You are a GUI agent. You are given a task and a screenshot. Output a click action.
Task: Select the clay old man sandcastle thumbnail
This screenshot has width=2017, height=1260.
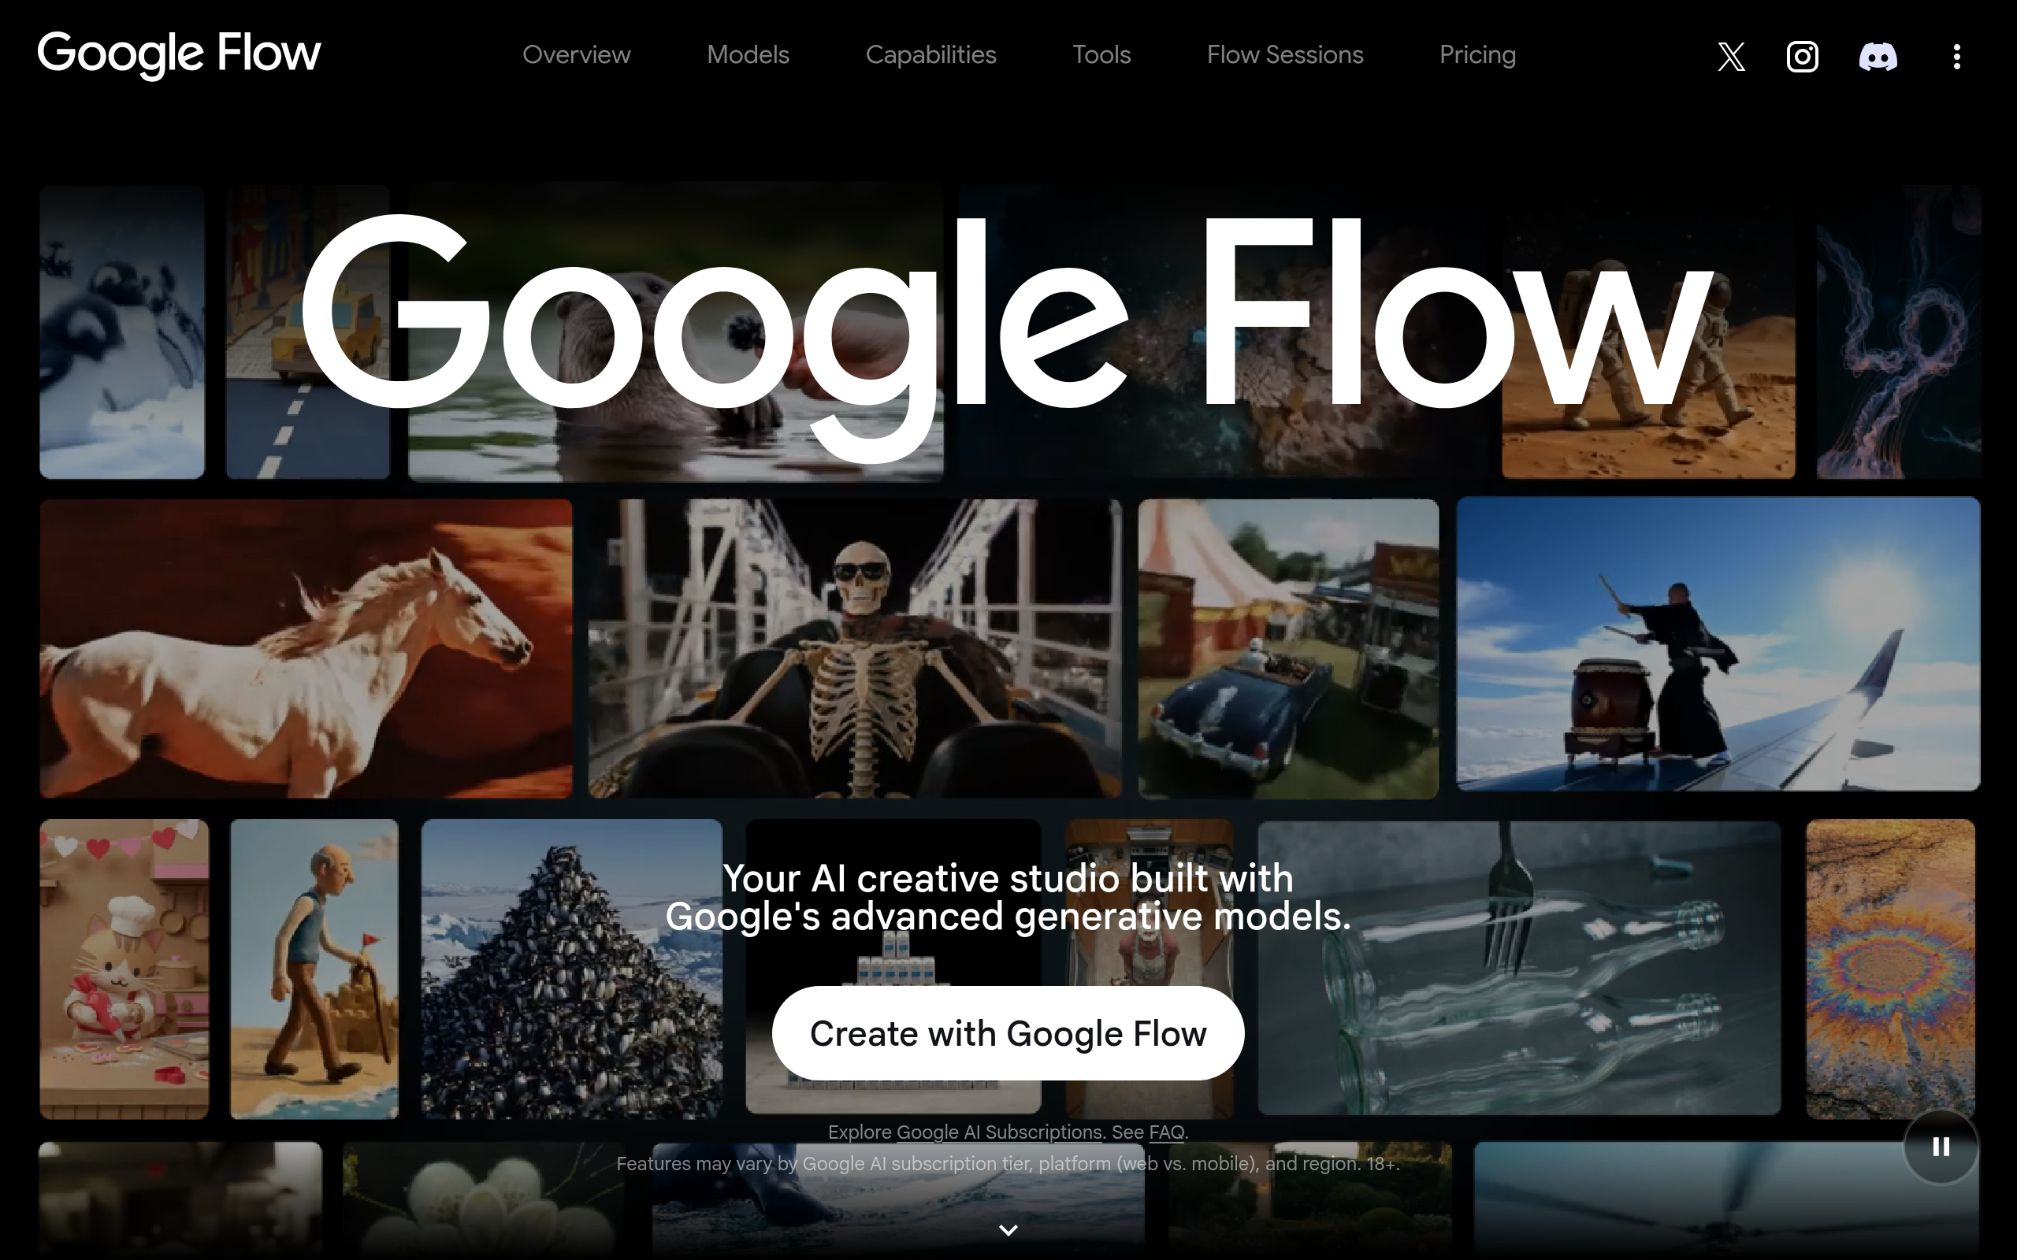[x=314, y=969]
